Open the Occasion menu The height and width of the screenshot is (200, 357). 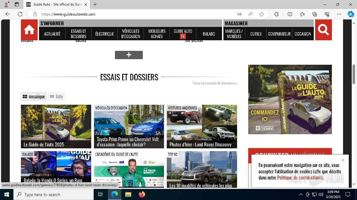[x=303, y=34]
